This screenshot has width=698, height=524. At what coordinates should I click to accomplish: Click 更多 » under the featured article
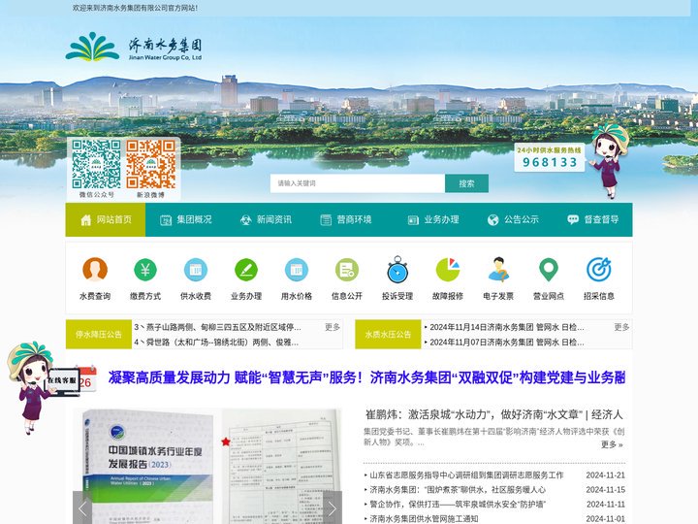coord(612,444)
